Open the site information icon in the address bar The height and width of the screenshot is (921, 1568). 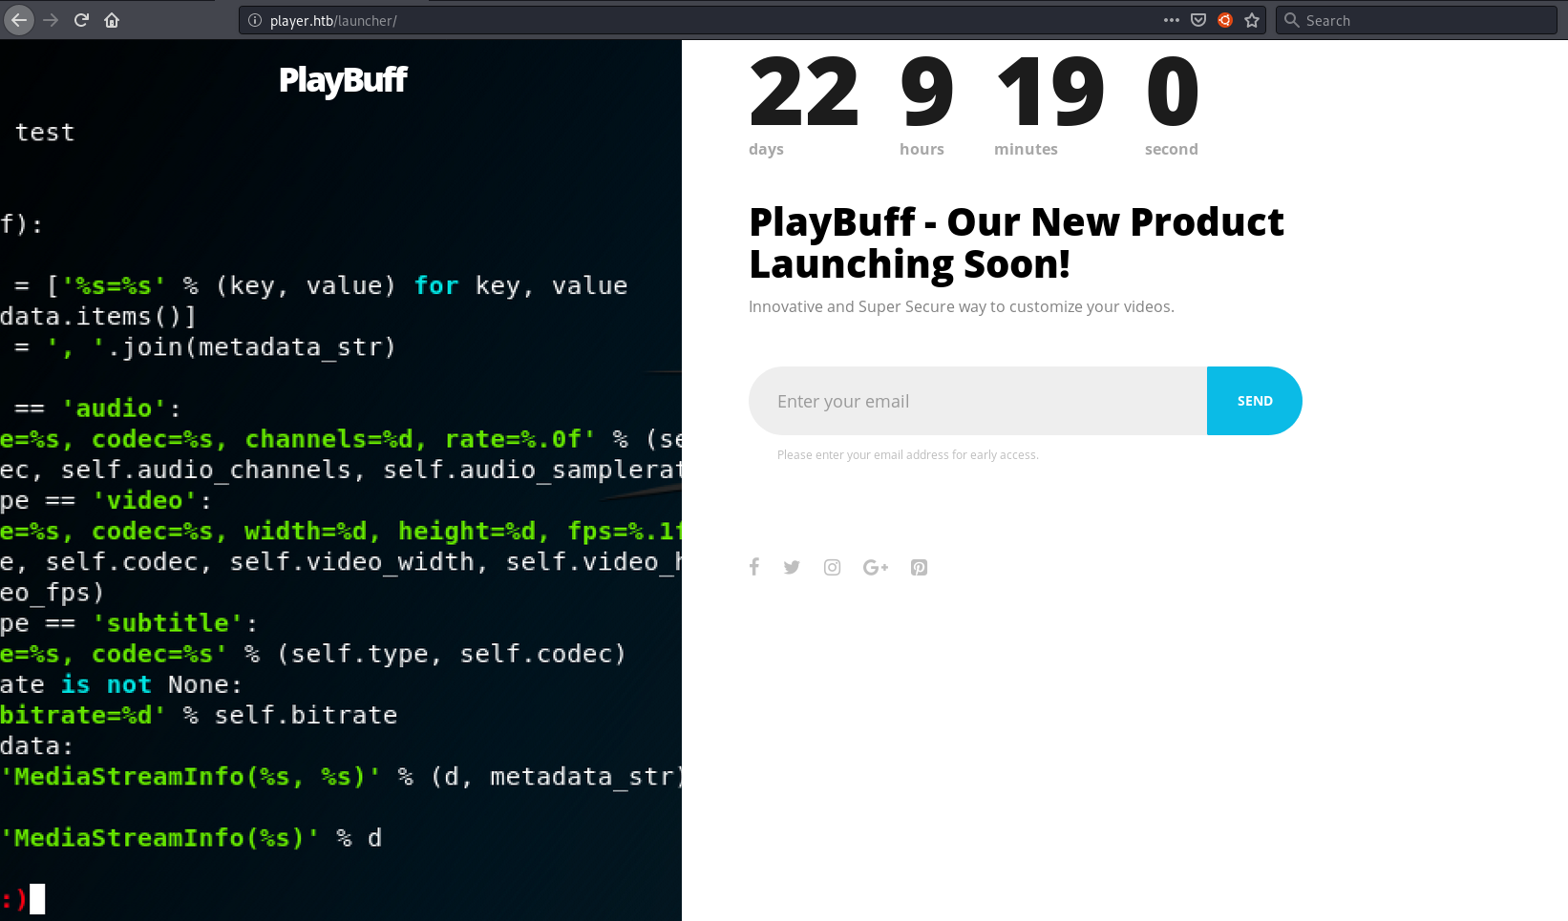[255, 20]
